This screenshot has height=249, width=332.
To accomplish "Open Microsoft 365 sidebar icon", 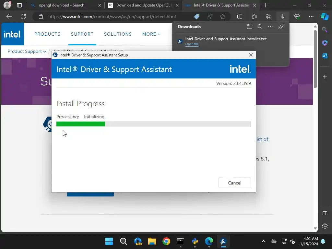I will point(325,43).
